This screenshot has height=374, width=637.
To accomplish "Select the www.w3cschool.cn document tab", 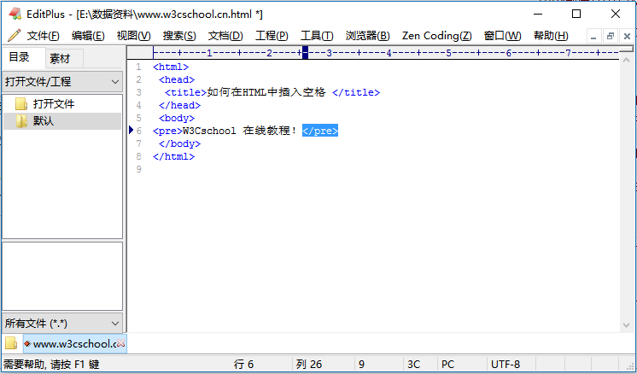I will [x=73, y=344].
